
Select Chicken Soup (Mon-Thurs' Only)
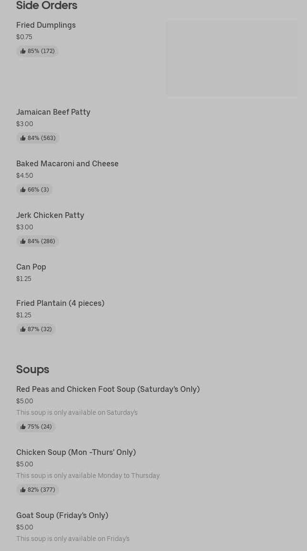[76, 452]
